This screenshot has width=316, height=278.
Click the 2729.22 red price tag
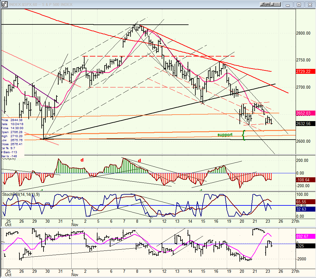tap(306, 71)
